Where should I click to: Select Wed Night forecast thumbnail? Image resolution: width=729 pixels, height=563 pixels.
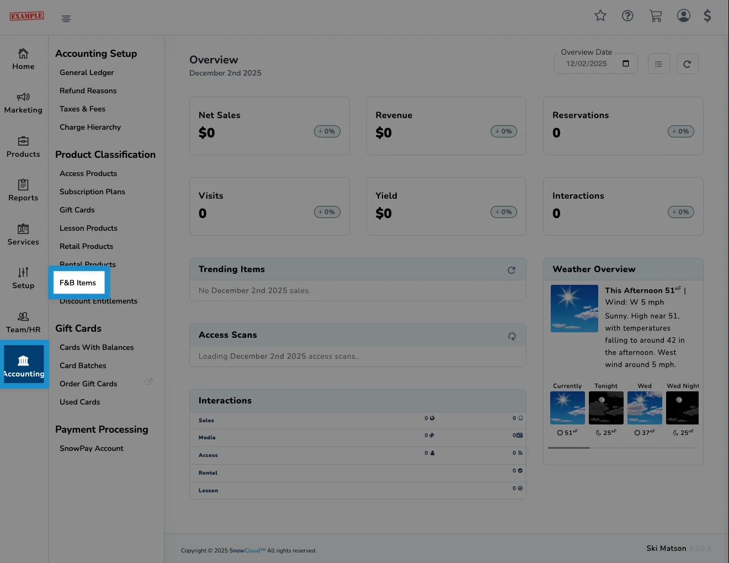[x=683, y=408]
